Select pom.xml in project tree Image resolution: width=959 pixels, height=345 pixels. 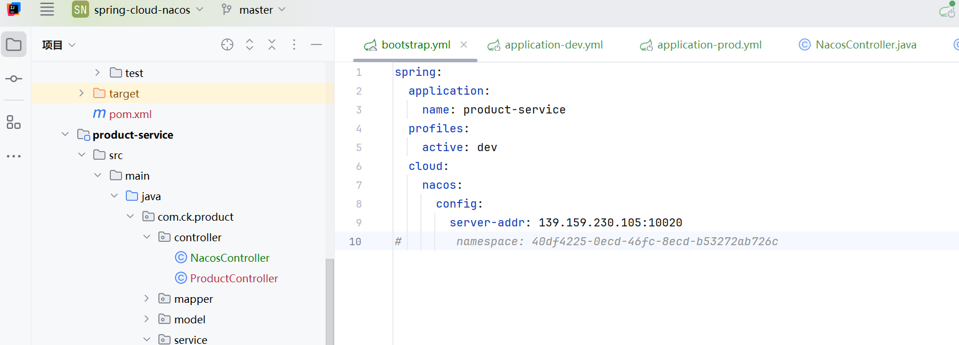130,114
